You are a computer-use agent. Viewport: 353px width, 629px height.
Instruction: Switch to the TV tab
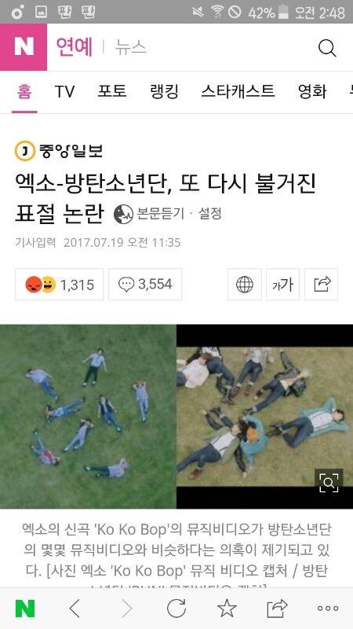[65, 91]
